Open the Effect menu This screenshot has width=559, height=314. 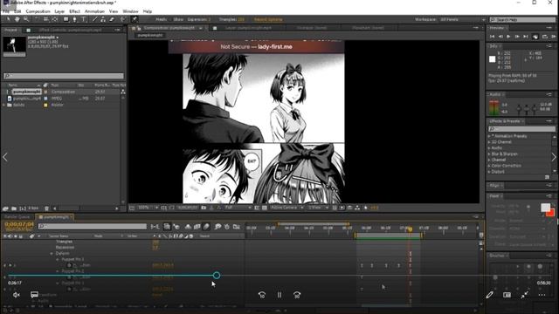74,11
